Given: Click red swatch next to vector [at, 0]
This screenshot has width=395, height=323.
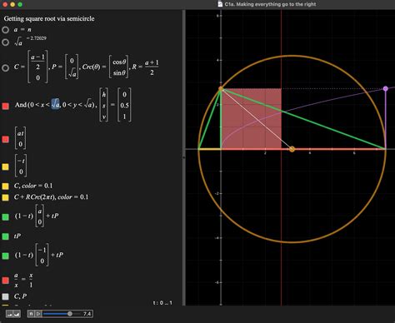Looking at the screenshot, I should pos(6,139).
